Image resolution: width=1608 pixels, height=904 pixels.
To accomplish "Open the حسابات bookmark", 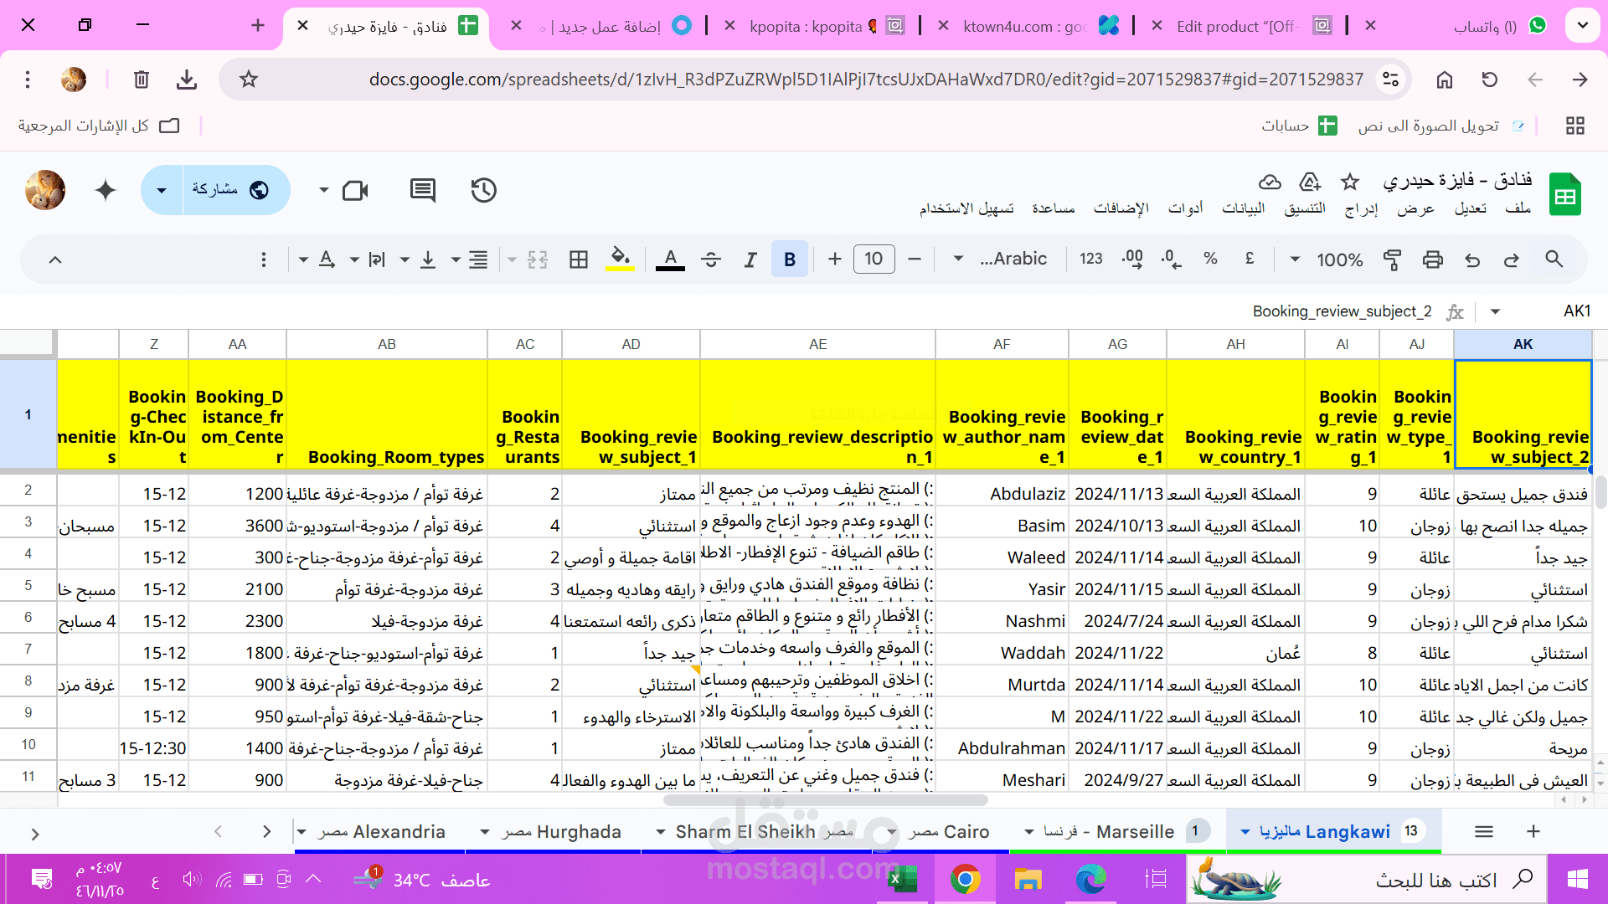I will point(1299,126).
